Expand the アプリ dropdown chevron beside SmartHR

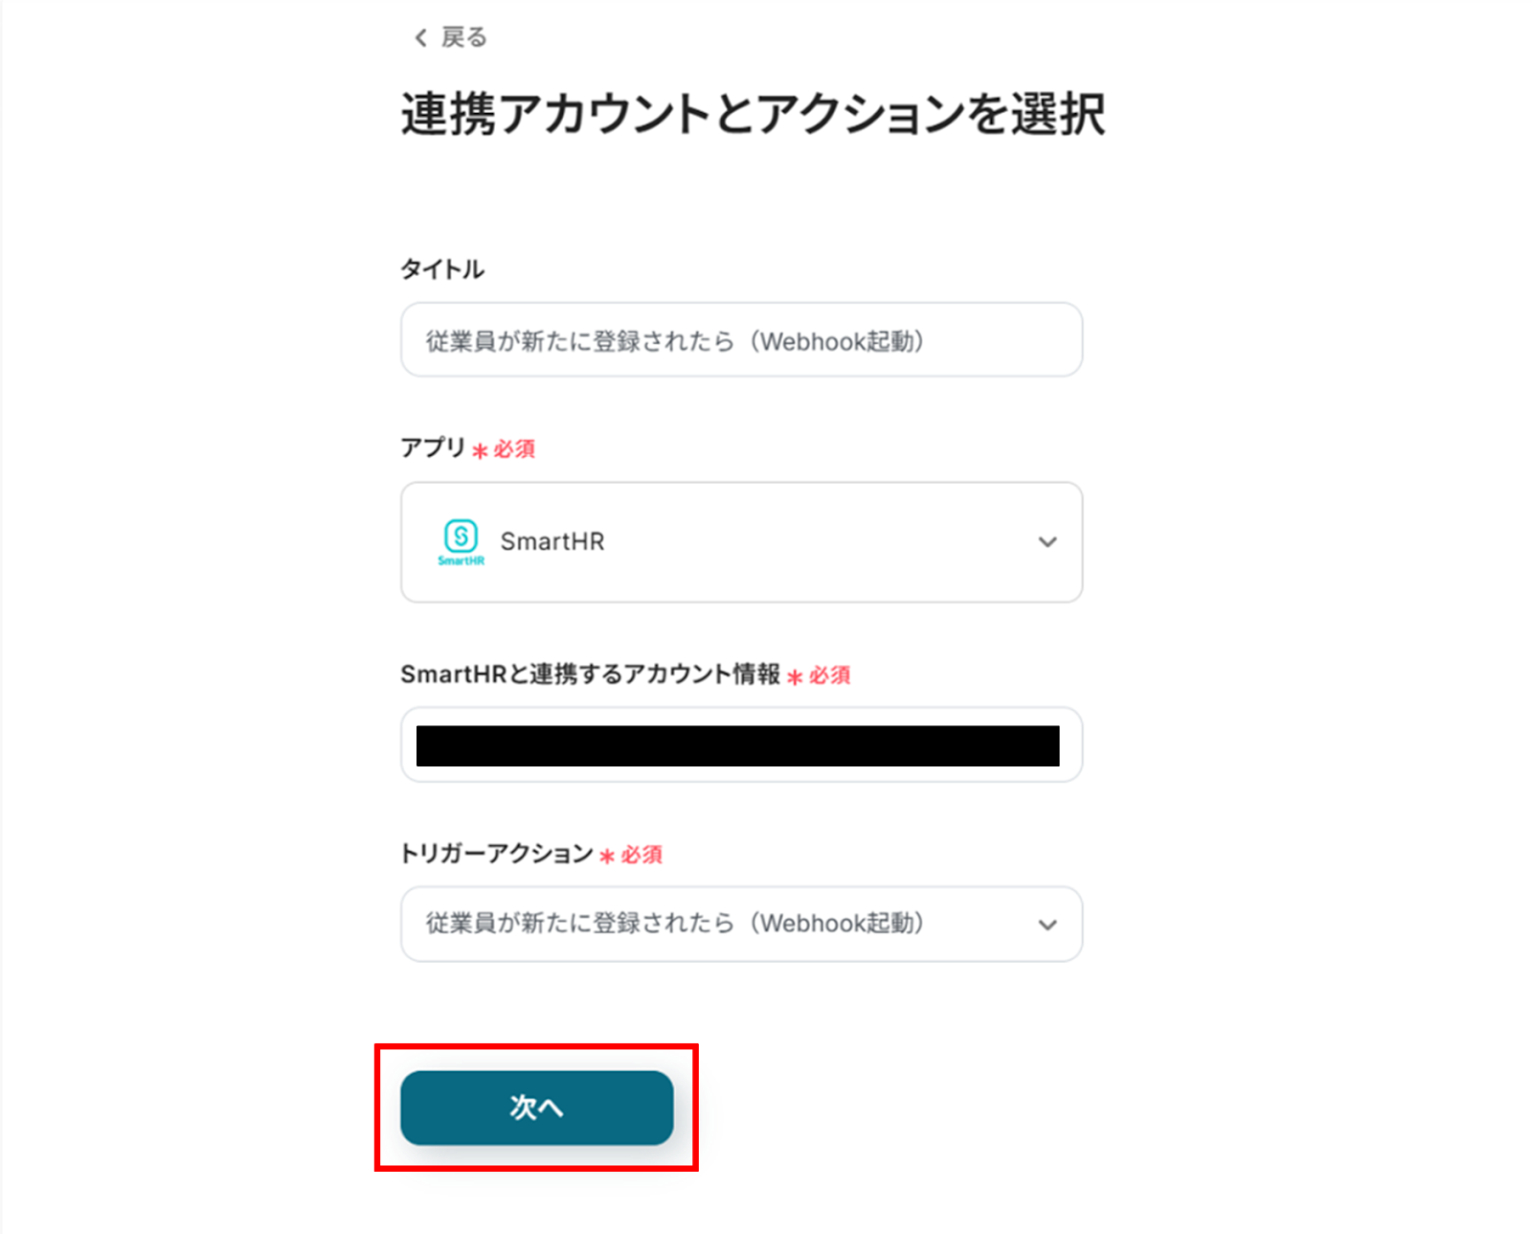[1048, 542]
